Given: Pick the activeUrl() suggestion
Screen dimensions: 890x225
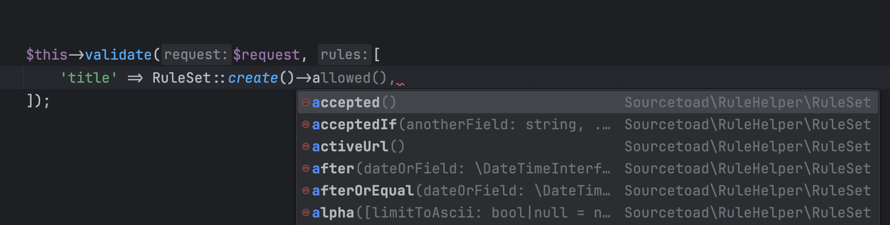Looking at the screenshot, I should [x=588, y=147].
